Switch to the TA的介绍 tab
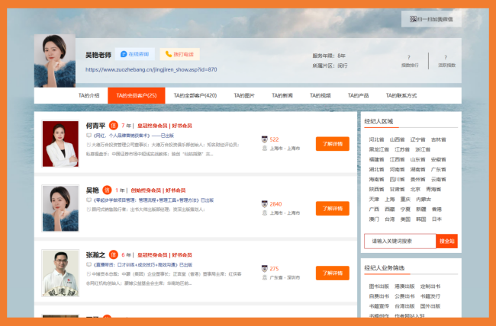This screenshot has height=326, width=496. tap(89, 95)
